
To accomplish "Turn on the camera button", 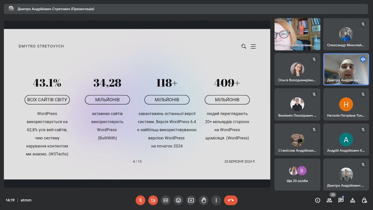I will 153,200.
